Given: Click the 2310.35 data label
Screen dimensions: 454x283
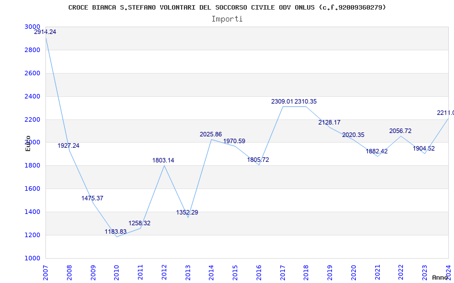Looking at the screenshot, I should (x=306, y=102).
